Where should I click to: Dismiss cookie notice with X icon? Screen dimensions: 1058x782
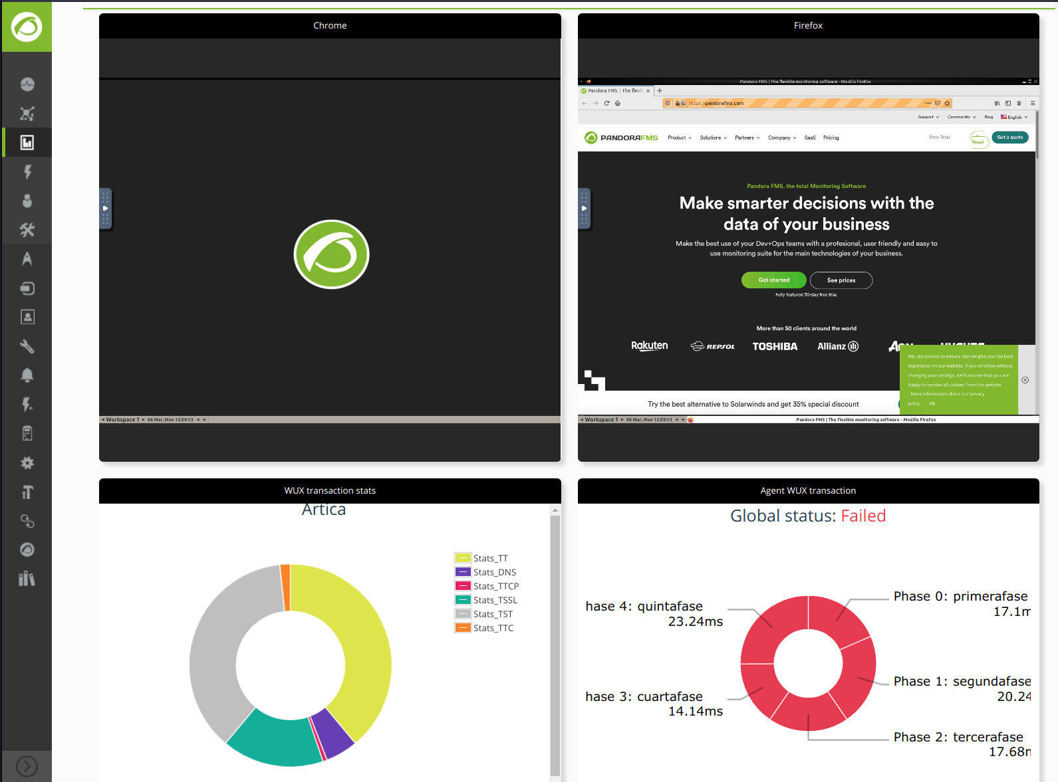pos(1025,380)
